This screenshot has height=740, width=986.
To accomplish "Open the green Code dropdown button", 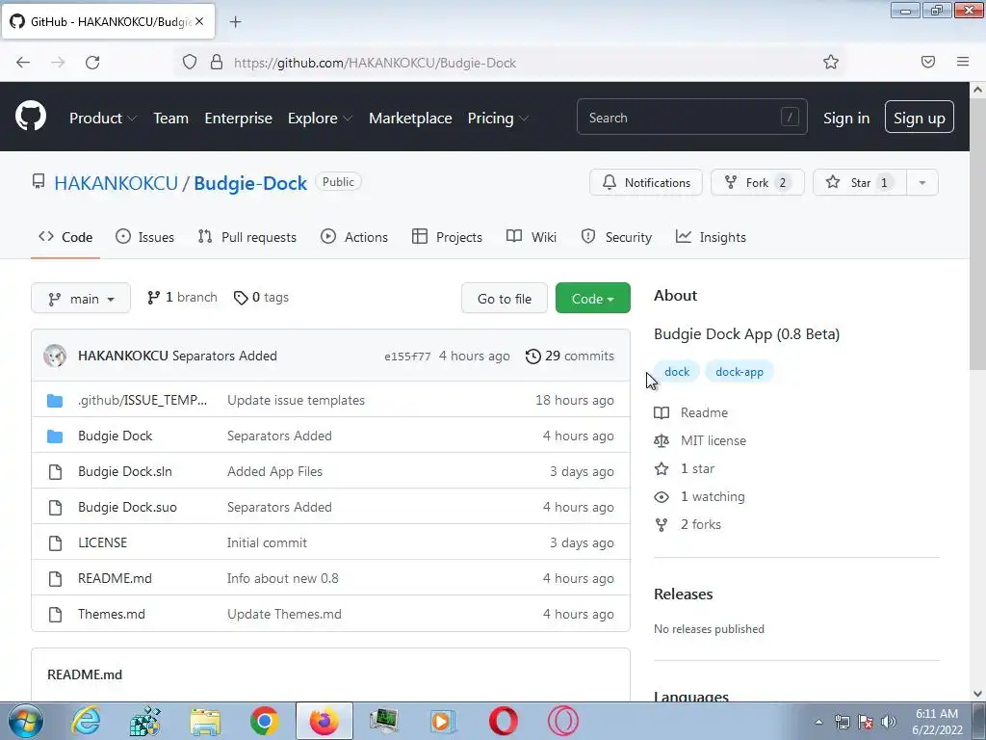I will click(x=593, y=299).
